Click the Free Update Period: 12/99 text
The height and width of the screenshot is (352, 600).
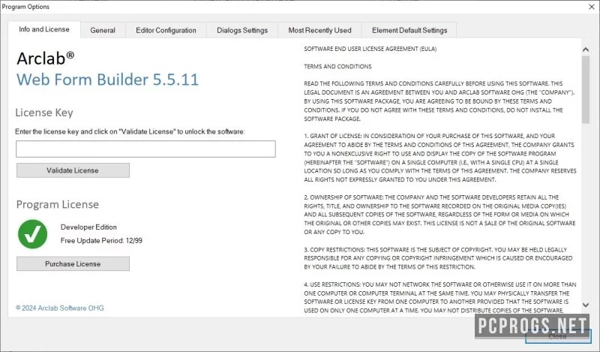point(101,240)
